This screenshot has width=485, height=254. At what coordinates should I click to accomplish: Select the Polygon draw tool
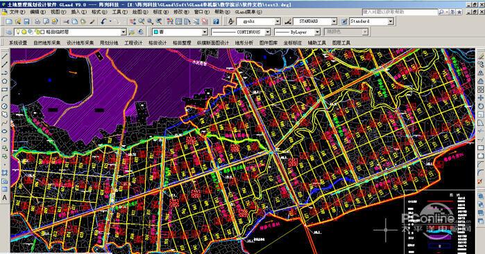point(4,81)
